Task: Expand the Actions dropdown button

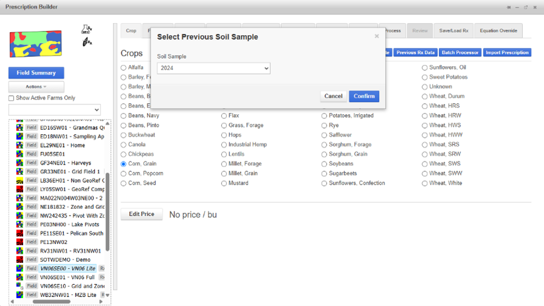Action: (36, 87)
